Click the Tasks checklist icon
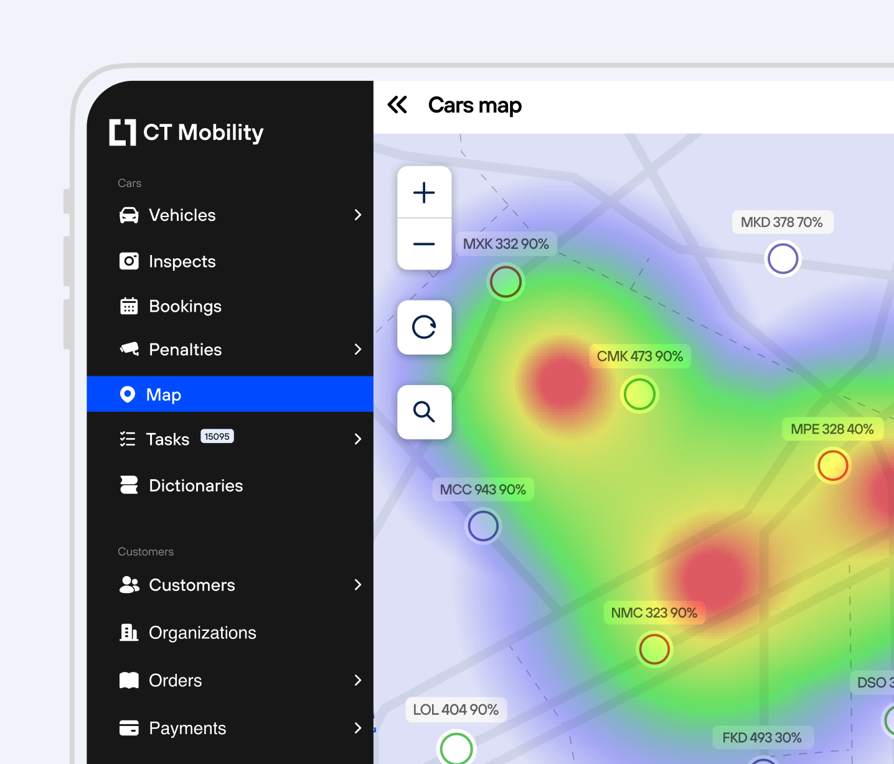Image resolution: width=894 pixels, height=764 pixels. (x=128, y=439)
